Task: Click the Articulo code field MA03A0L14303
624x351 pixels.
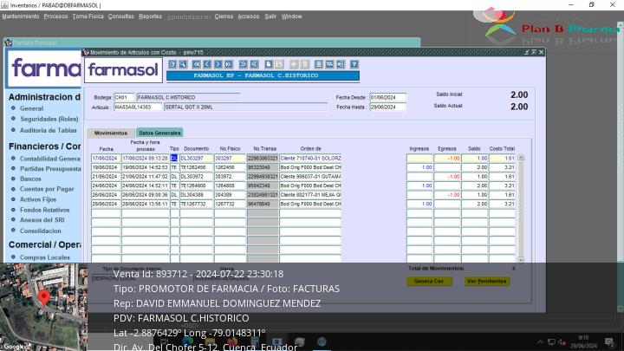Action: tap(138, 107)
